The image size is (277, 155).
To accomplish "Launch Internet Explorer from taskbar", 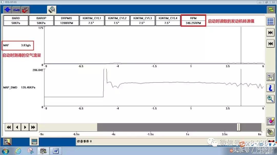I will click(x=18, y=151).
